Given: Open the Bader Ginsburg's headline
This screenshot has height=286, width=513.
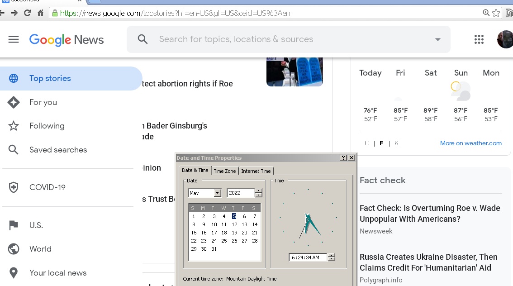Looking at the screenshot, I should click(x=175, y=131).
